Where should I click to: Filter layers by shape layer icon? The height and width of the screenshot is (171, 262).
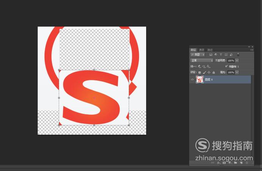tap(226, 54)
